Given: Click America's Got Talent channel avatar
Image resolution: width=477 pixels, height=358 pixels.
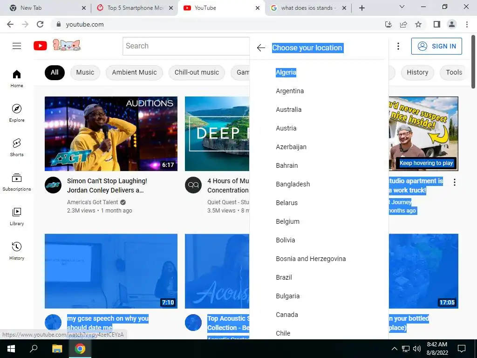Looking at the screenshot, I should click(53, 185).
